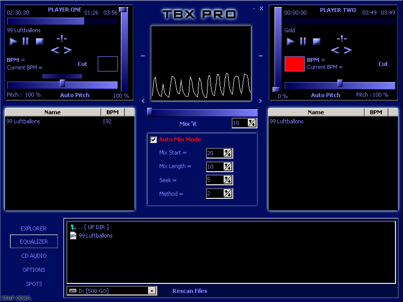This screenshot has height=302, width=403.
Task: Click the right playlist BPM column header
Action: coord(376,112)
